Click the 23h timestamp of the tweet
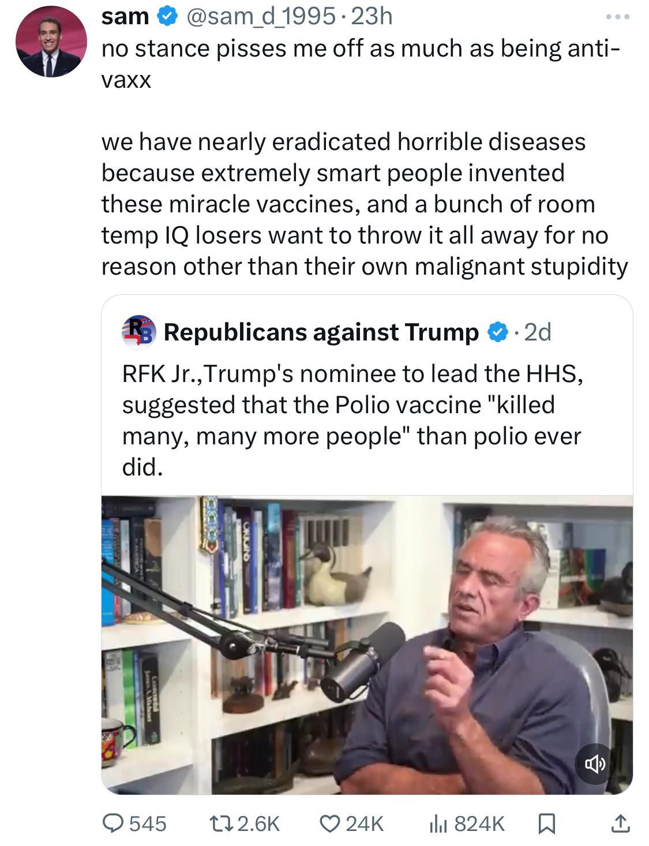Image resolution: width=649 pixels, height=846 pixels. tap(372, 17)
